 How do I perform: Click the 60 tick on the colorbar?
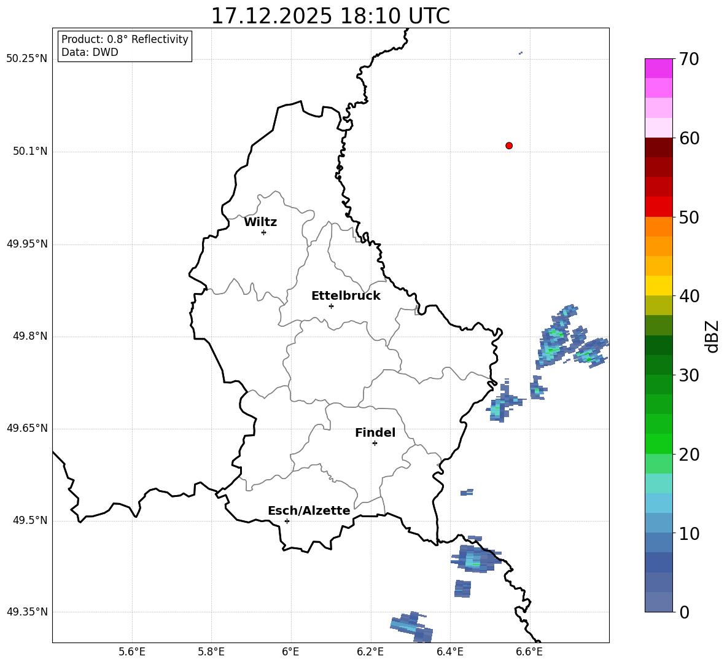(x=689, y=138)
